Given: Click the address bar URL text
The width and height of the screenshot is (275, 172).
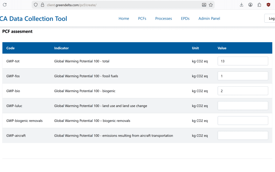Looking at the screenshot, I should pos(72,5).
